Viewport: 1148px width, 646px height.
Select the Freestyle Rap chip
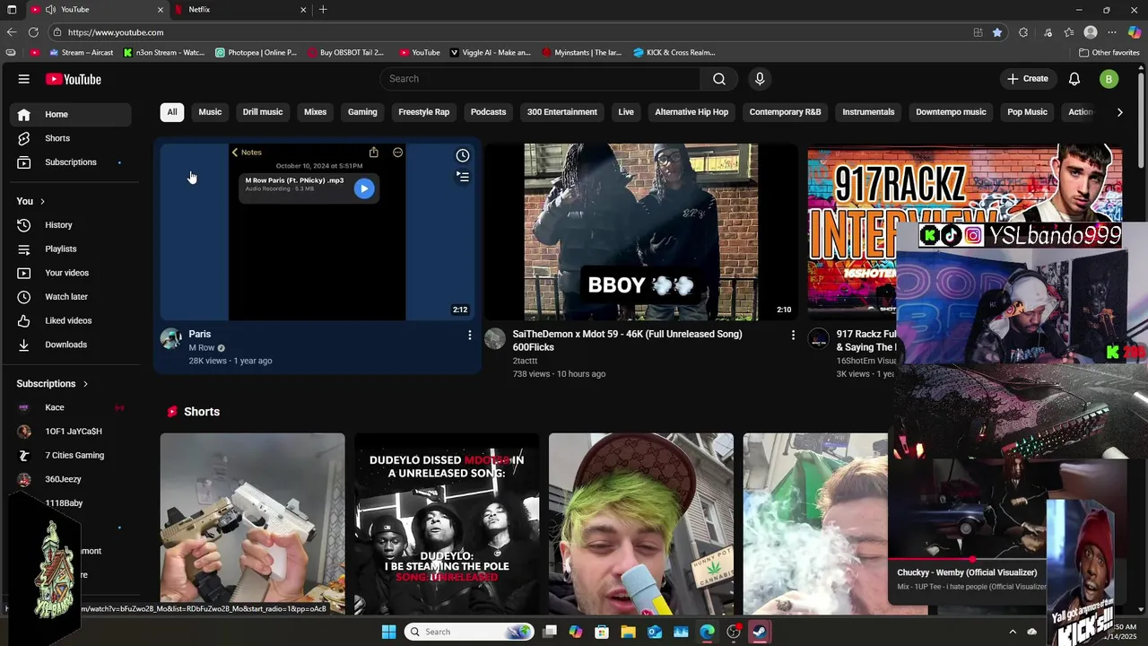pyautogui.click(x=424, y=112)
